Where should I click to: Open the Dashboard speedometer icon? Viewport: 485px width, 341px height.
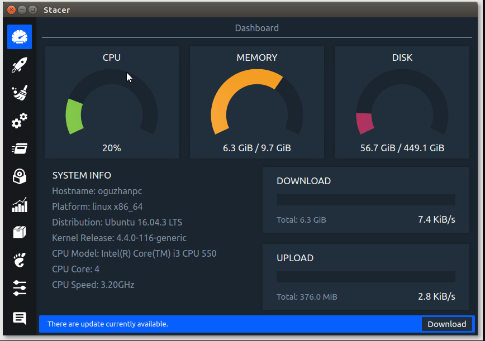click(20, 37)
